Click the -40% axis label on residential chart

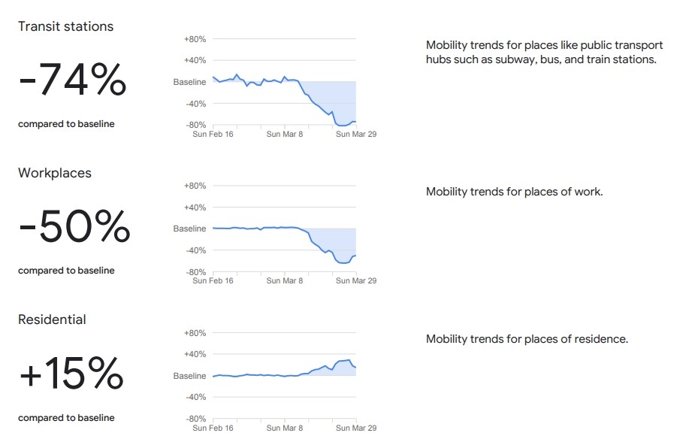(196, 397)
